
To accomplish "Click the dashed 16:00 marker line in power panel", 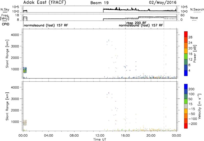I will pyautogui.click(x=125, y=53).
